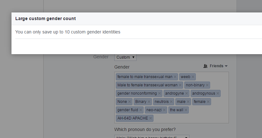Remove the 'None' gender tag

click(x=130, y=102)
